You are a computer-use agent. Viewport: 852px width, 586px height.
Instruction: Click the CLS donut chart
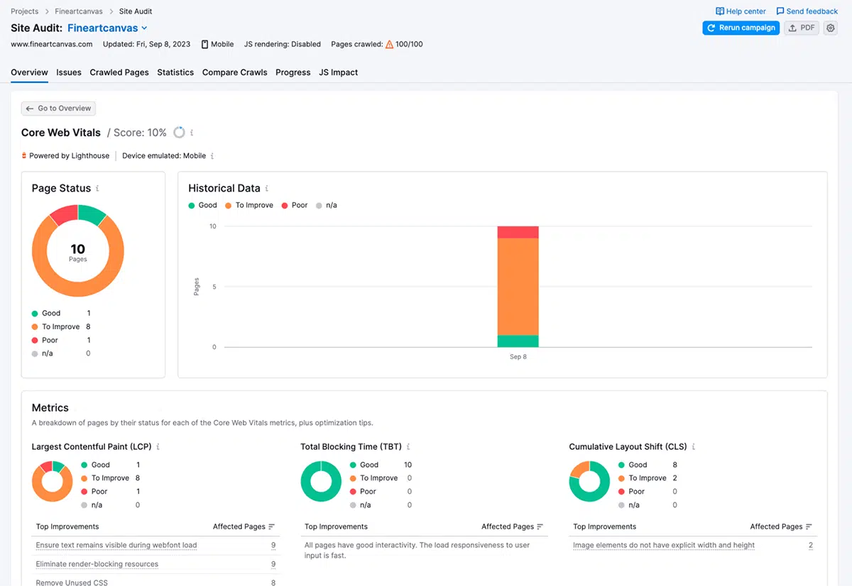(589, 482)
